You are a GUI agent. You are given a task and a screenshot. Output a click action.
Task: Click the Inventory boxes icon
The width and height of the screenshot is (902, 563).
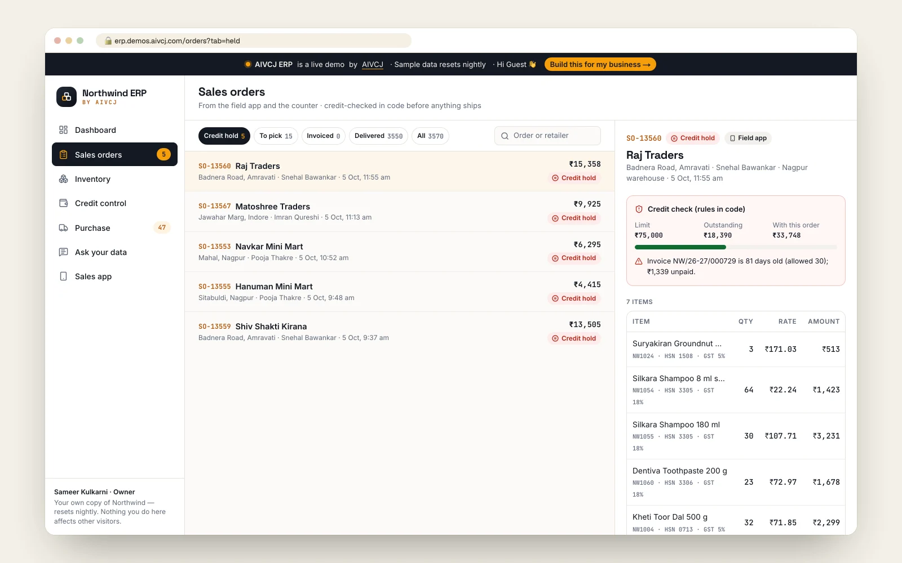tap(63, 179)
